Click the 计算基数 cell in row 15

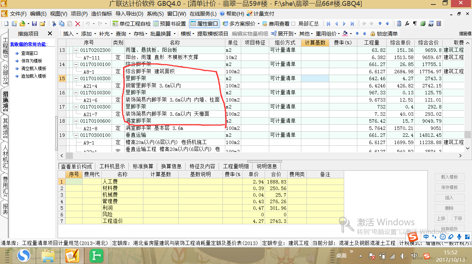tap(315, 78)
